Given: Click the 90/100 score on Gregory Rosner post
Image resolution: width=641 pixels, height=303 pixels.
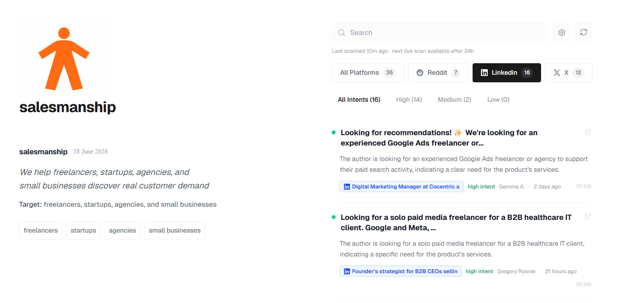Looking at the screenshot, I should pos(584,284).
